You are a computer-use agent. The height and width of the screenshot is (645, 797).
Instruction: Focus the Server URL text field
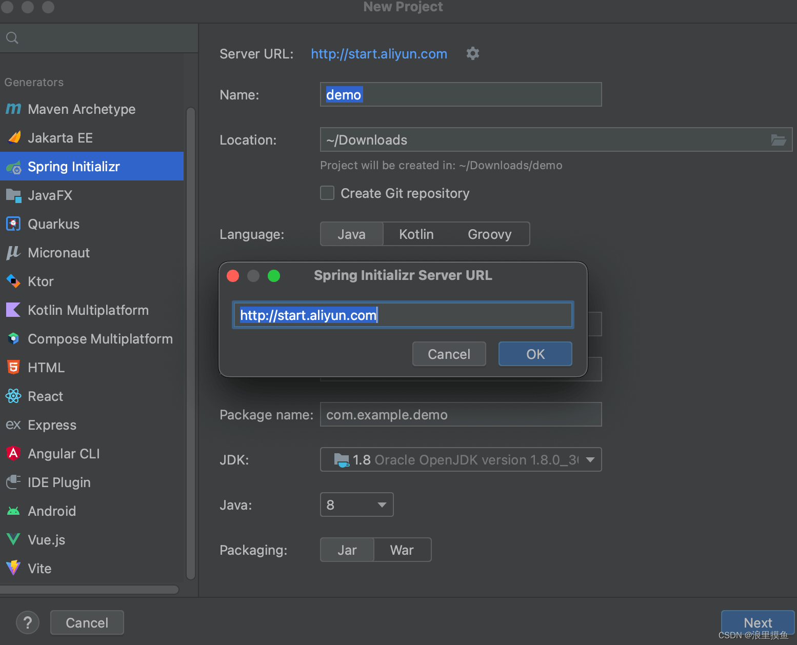pos(403,315)
